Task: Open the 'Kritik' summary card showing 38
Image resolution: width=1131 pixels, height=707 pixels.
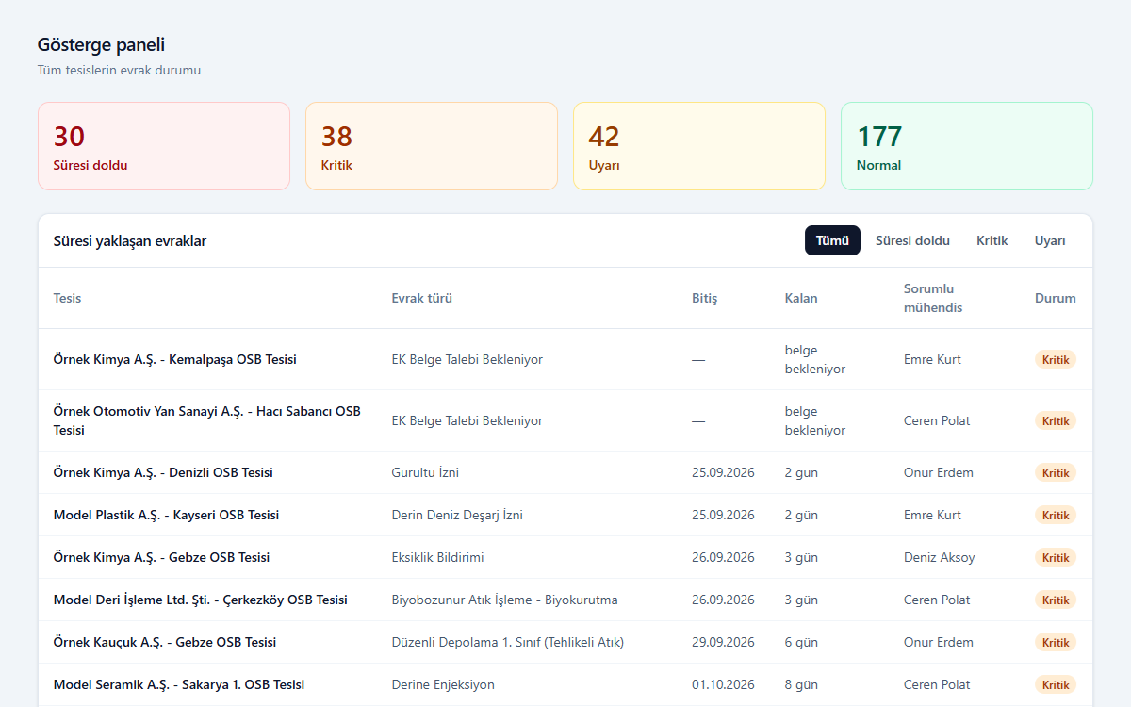Action: (x=432, y=146)
